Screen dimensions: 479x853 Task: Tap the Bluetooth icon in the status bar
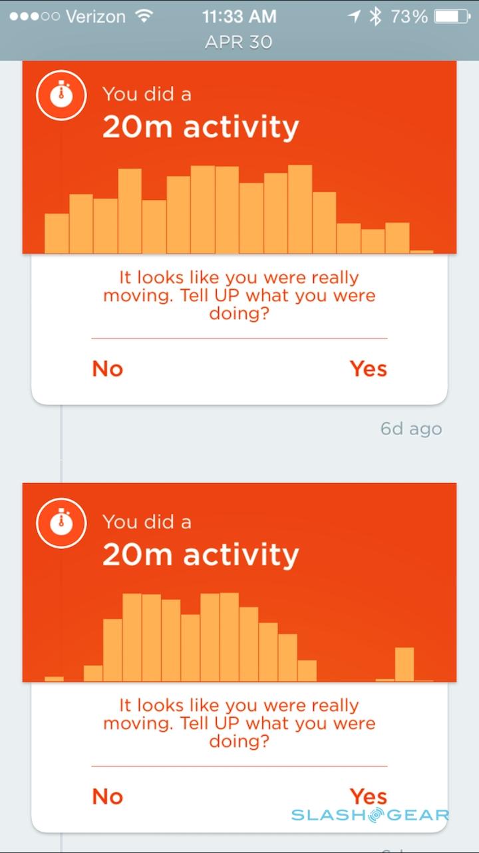tap(375, 17)
